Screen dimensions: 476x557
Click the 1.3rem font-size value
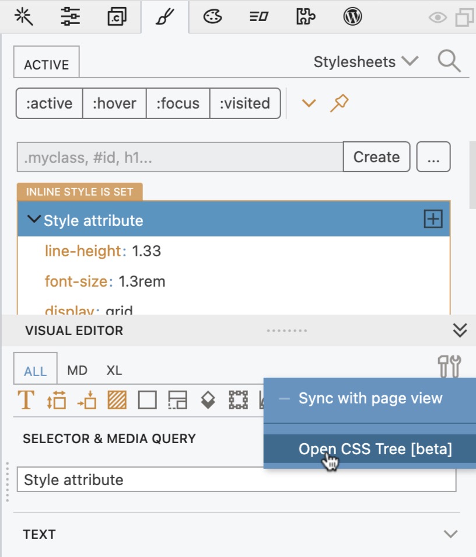pos(142,281)
